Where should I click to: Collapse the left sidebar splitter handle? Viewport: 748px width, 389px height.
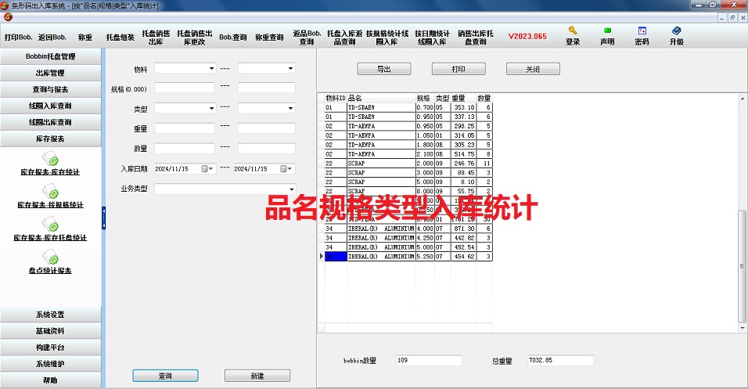coord(103,218)
